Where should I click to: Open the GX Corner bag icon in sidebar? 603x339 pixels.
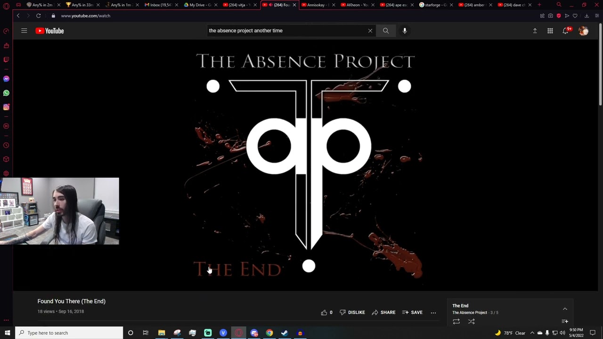pos(6,46)
